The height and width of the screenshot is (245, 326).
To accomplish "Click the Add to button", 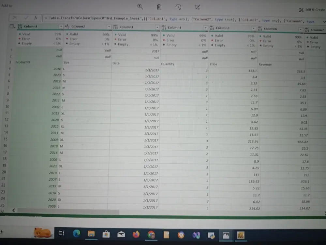I will pos(7,6).
